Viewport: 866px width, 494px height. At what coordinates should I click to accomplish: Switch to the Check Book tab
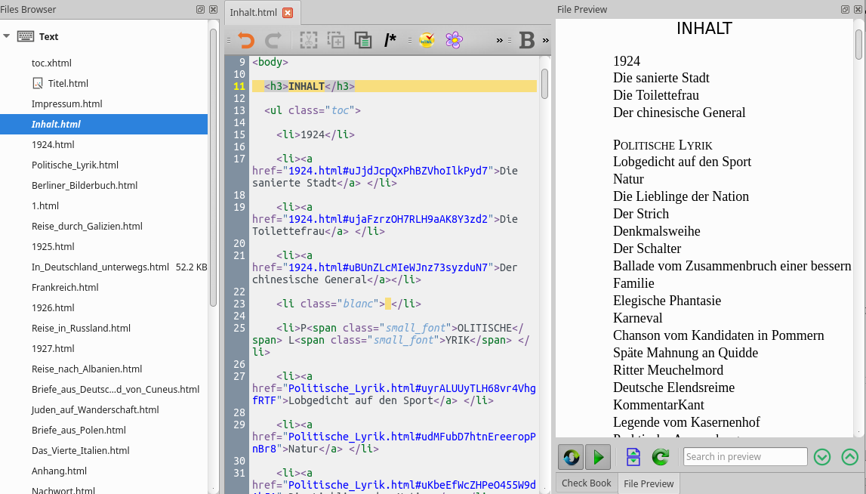pos(586,483)
